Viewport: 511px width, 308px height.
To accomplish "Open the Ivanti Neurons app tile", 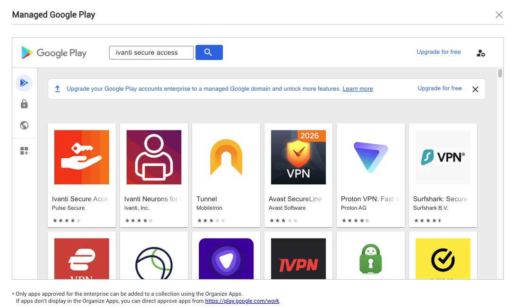I will point(154,175).
